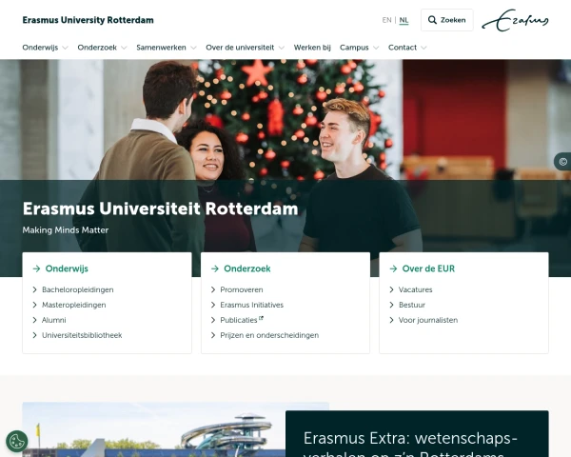The image size is (571, 457).
Task: Go to the Vacatures link
Action: [x=416, y=289]
